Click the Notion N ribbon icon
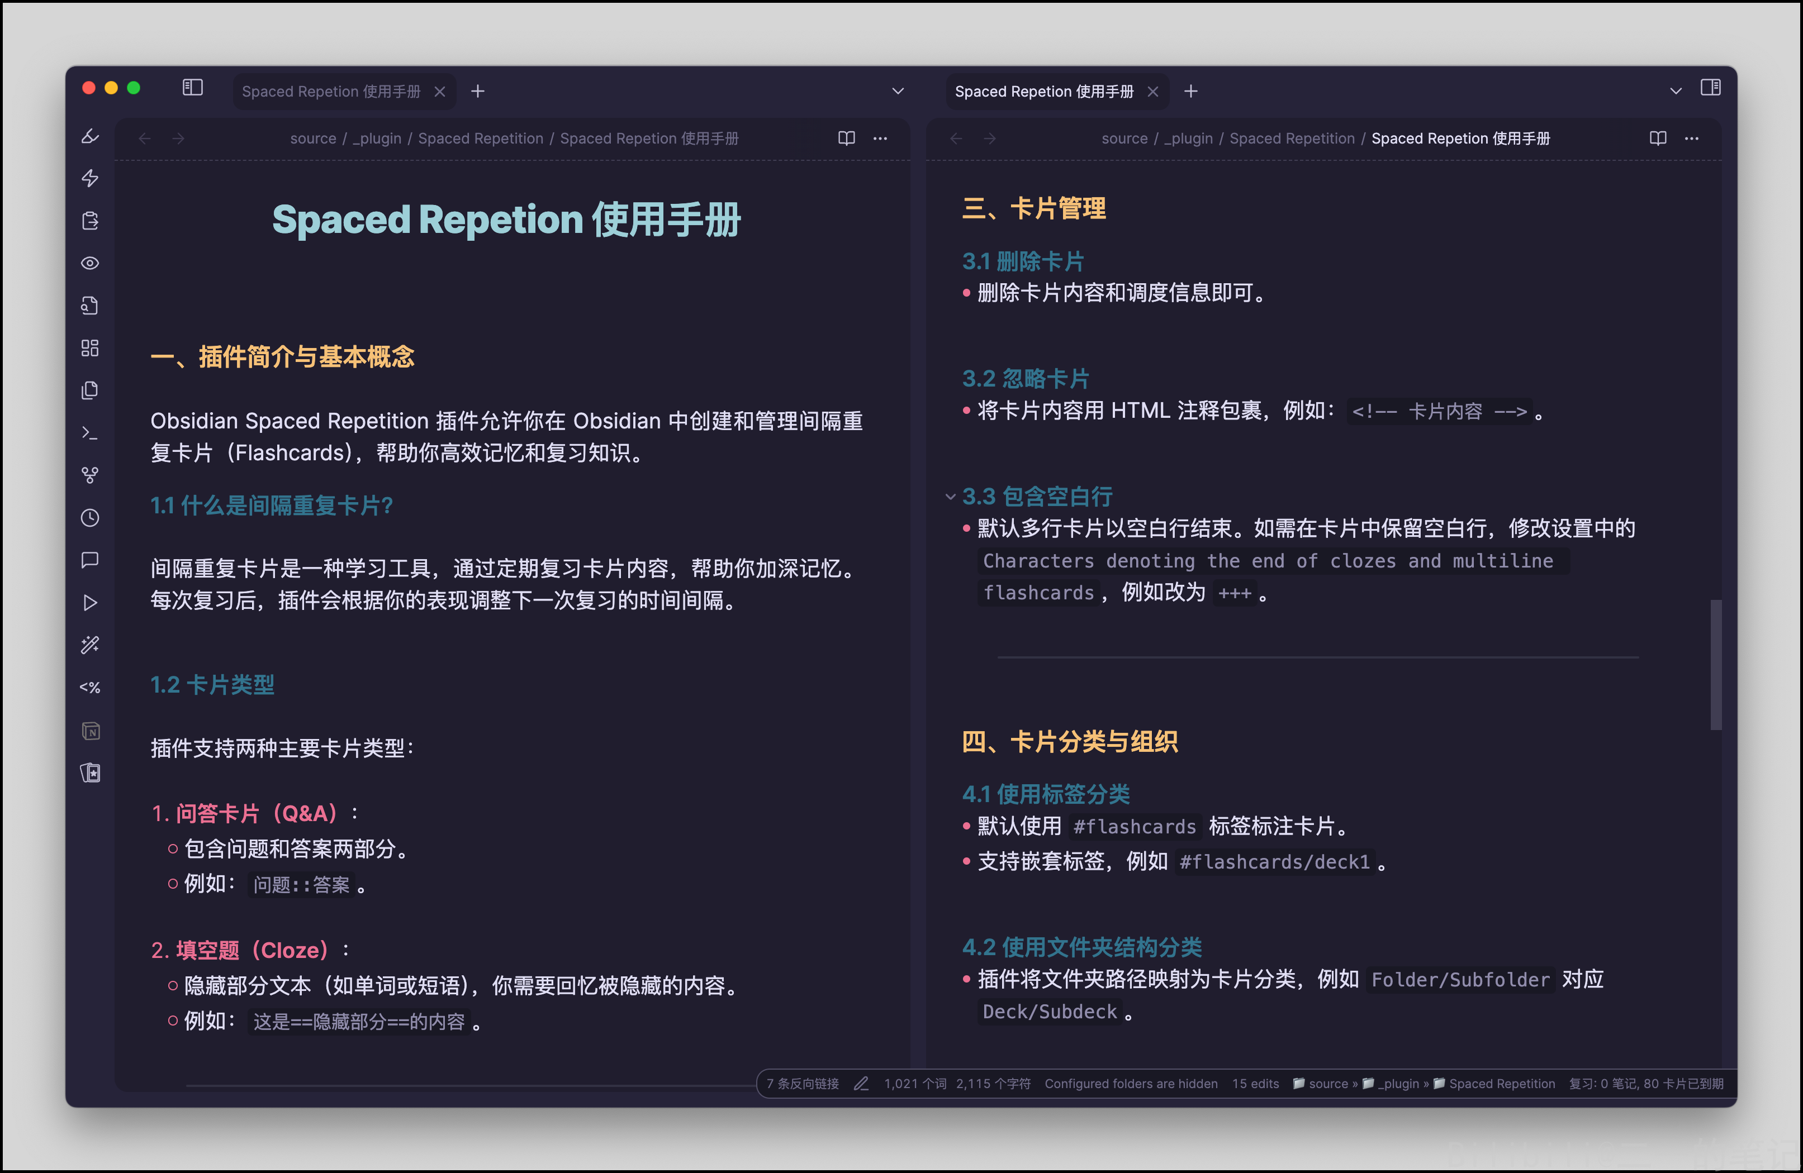1803x1173 pixels. tap(90, 731)
